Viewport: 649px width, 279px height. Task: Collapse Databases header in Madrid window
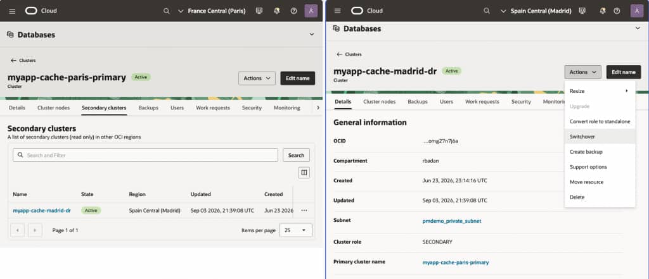tap(638, 28)
